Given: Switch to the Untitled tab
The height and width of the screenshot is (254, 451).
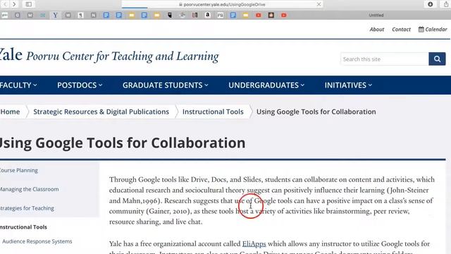Looking at the screenshot, I should (376, 16).
